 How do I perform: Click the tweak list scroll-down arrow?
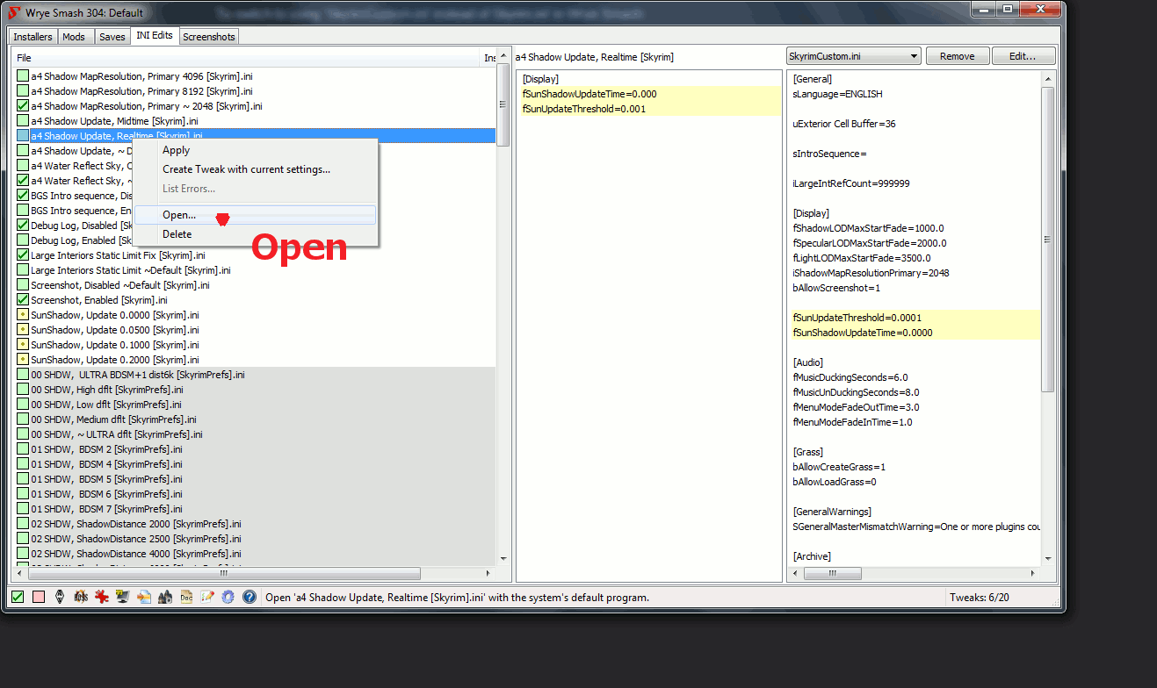point(503,558)
